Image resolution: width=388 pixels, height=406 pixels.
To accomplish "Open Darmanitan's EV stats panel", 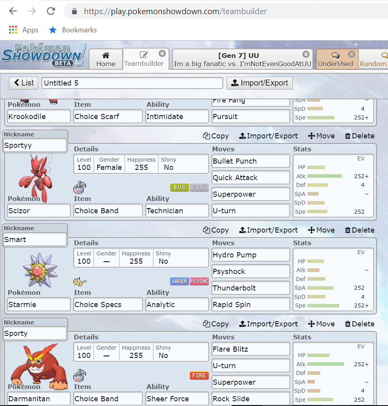I will (x=333, y=374).
